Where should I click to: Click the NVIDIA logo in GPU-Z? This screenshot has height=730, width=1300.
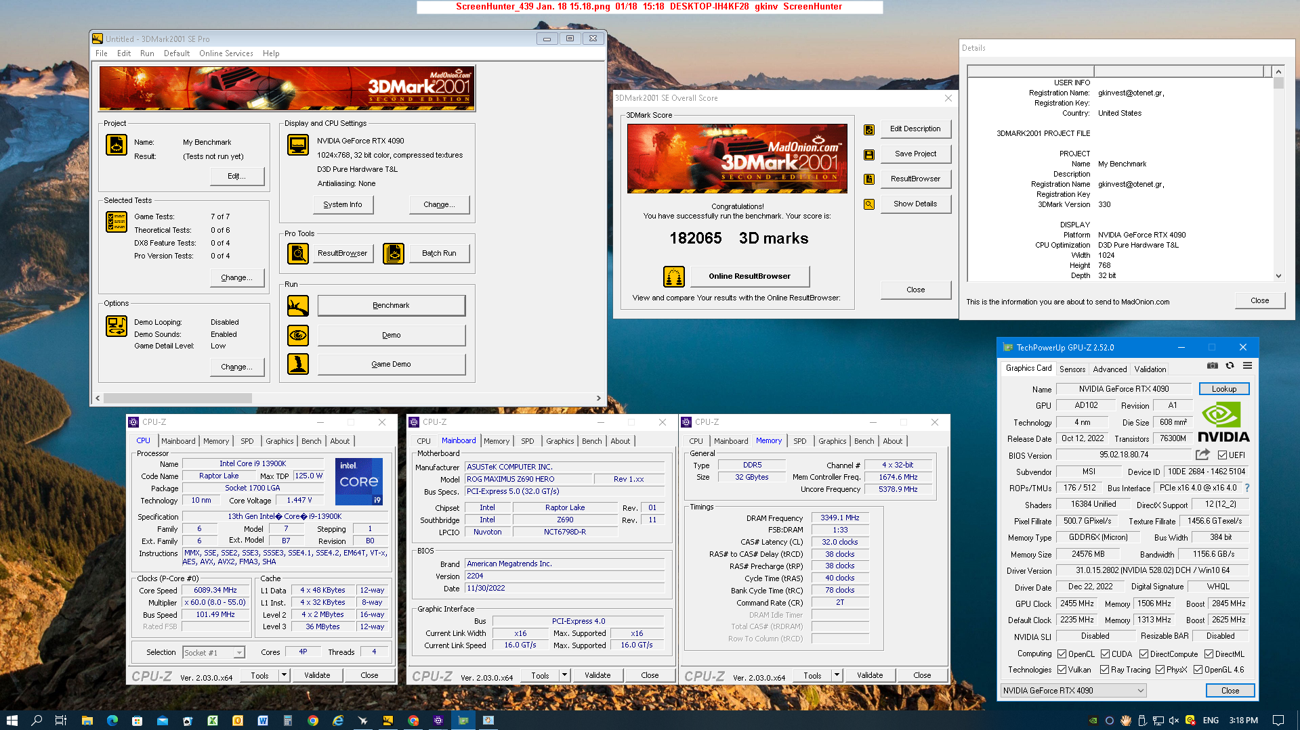pos(1223,422)
